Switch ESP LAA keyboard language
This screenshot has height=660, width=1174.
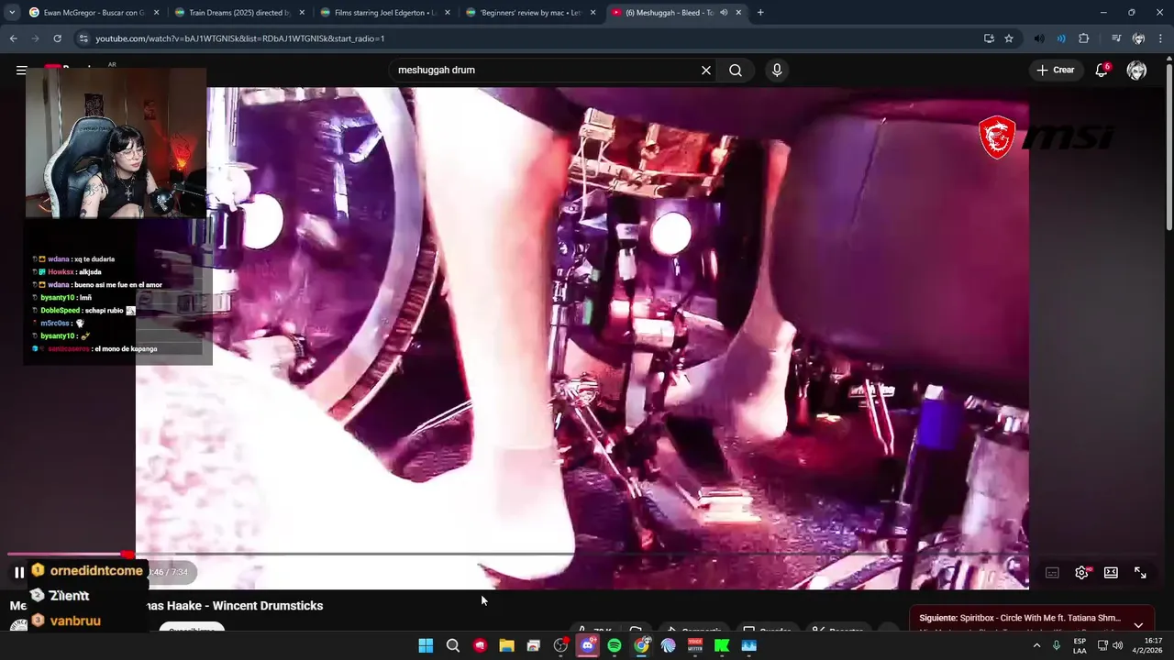[1080, 645]
